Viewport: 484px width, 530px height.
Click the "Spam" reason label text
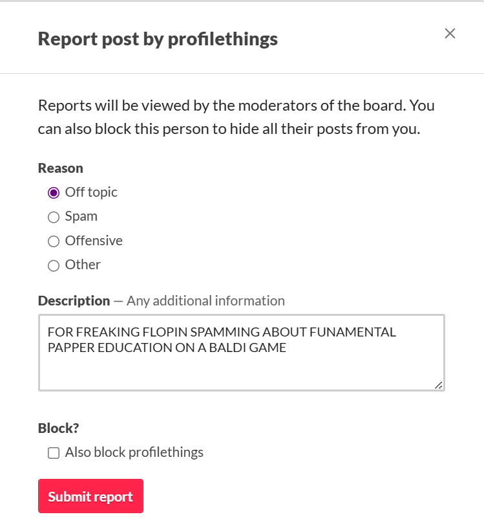81,216
